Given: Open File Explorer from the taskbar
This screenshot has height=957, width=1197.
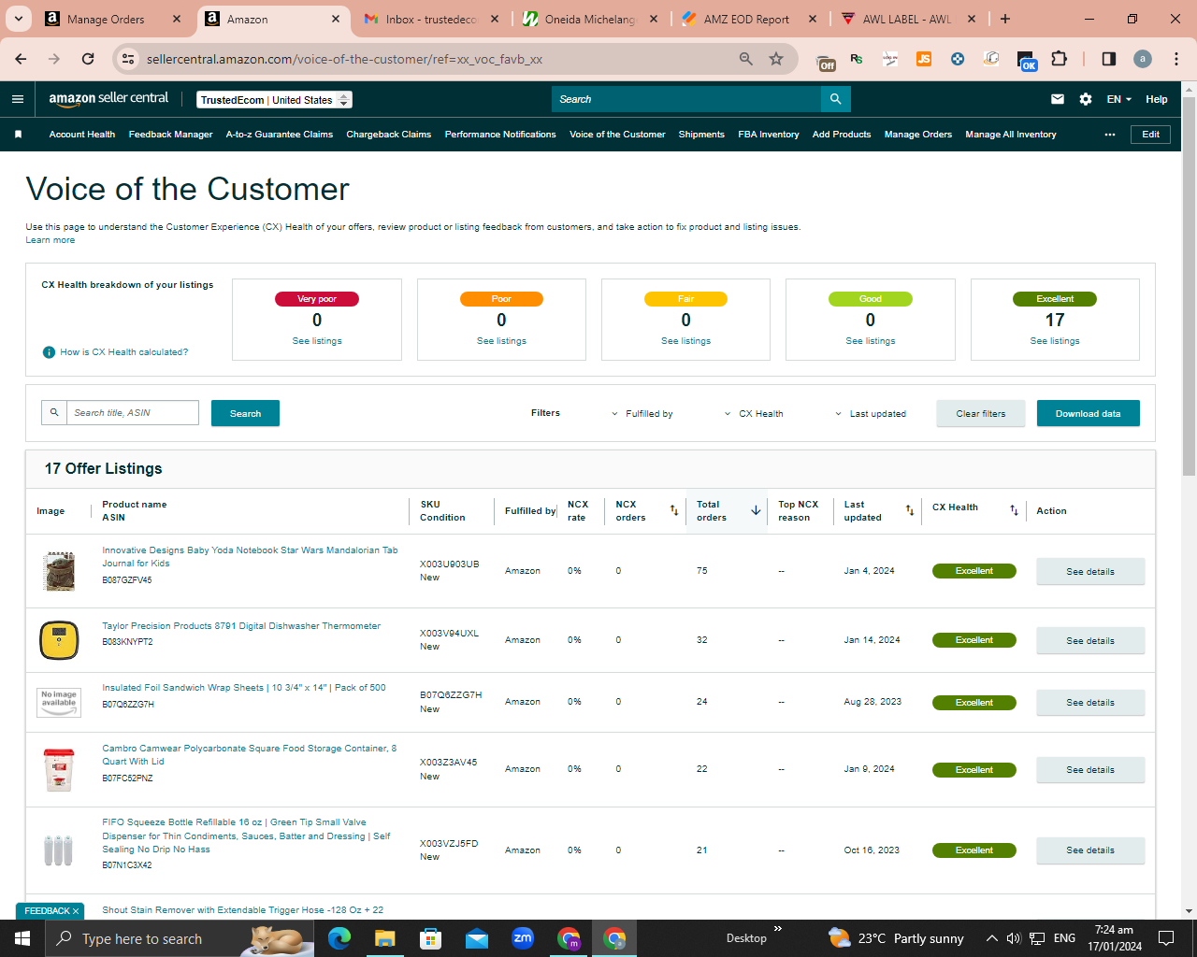Looking at the screenshot, I should 385,938.
